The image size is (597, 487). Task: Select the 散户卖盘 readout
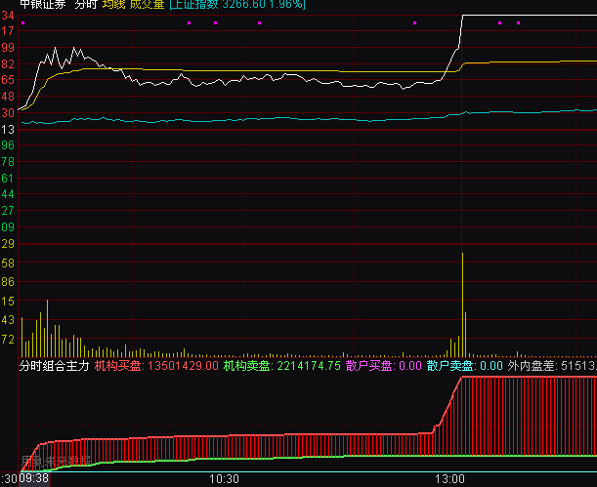pyautogui.click(x=465, y=366)
